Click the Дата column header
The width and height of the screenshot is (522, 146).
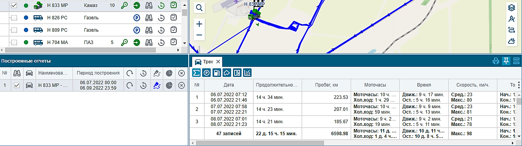229,85
